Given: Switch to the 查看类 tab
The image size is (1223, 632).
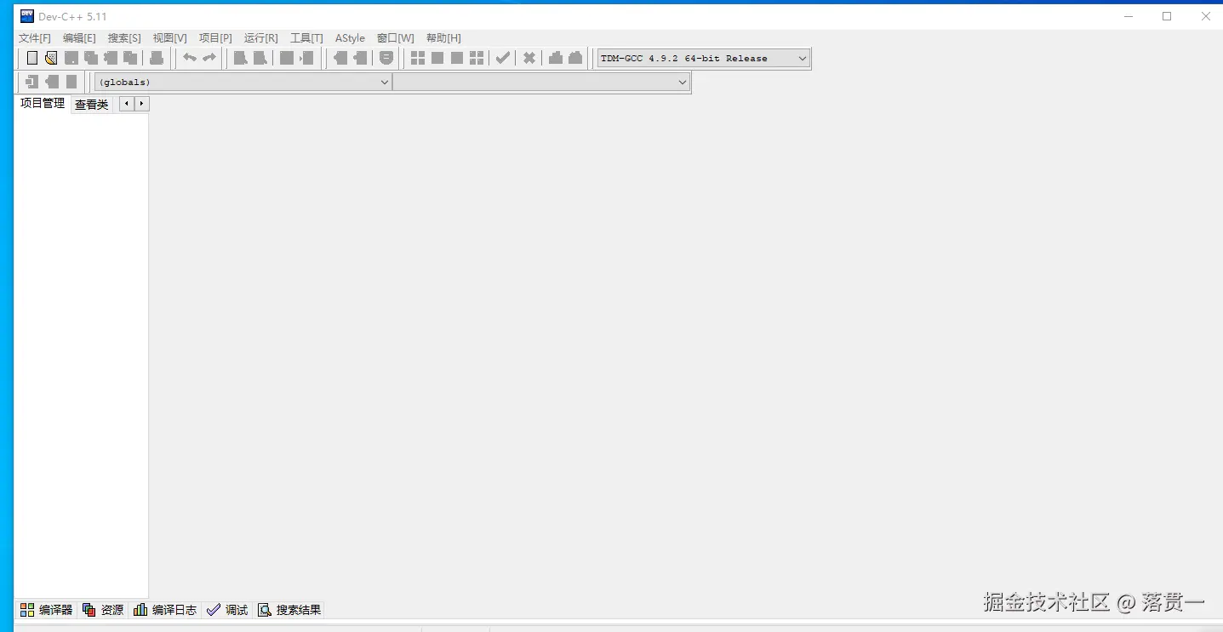Looking at the screenshot, I should tap(92, 105).
